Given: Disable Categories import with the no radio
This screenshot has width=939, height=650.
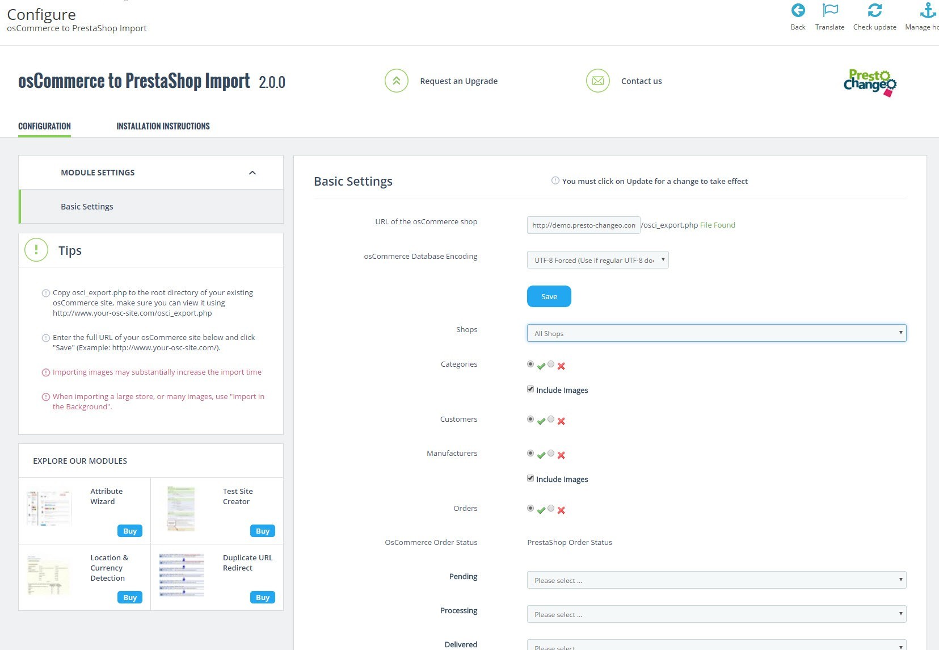Looking at the screenshot, I should click(x=551, y=364).
